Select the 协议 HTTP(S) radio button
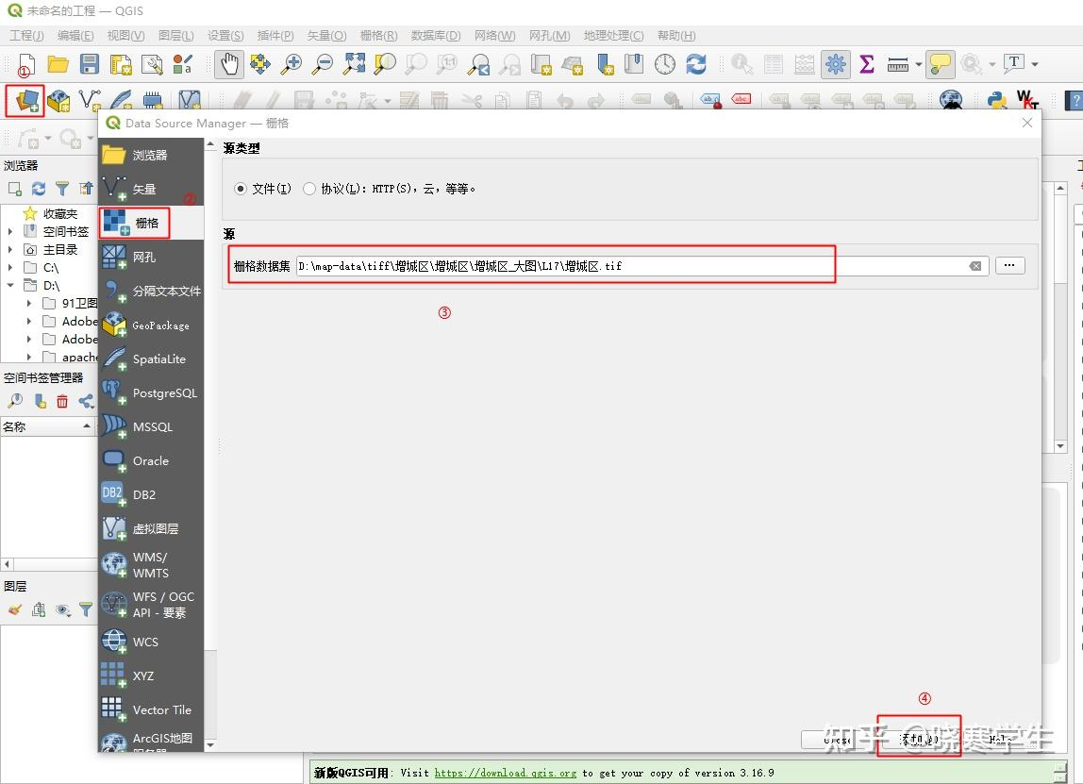Viewport: 1083px width, 784px height. (309, 189)
